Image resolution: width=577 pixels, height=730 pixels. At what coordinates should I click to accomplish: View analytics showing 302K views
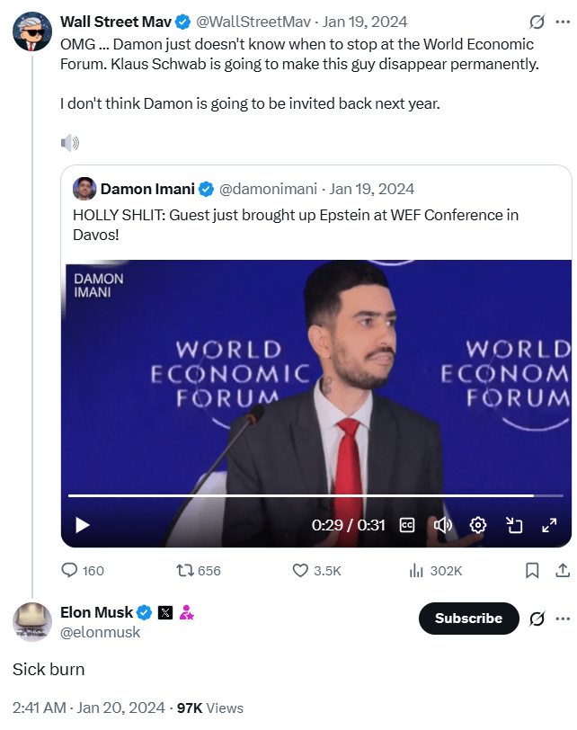coord(416,570)
